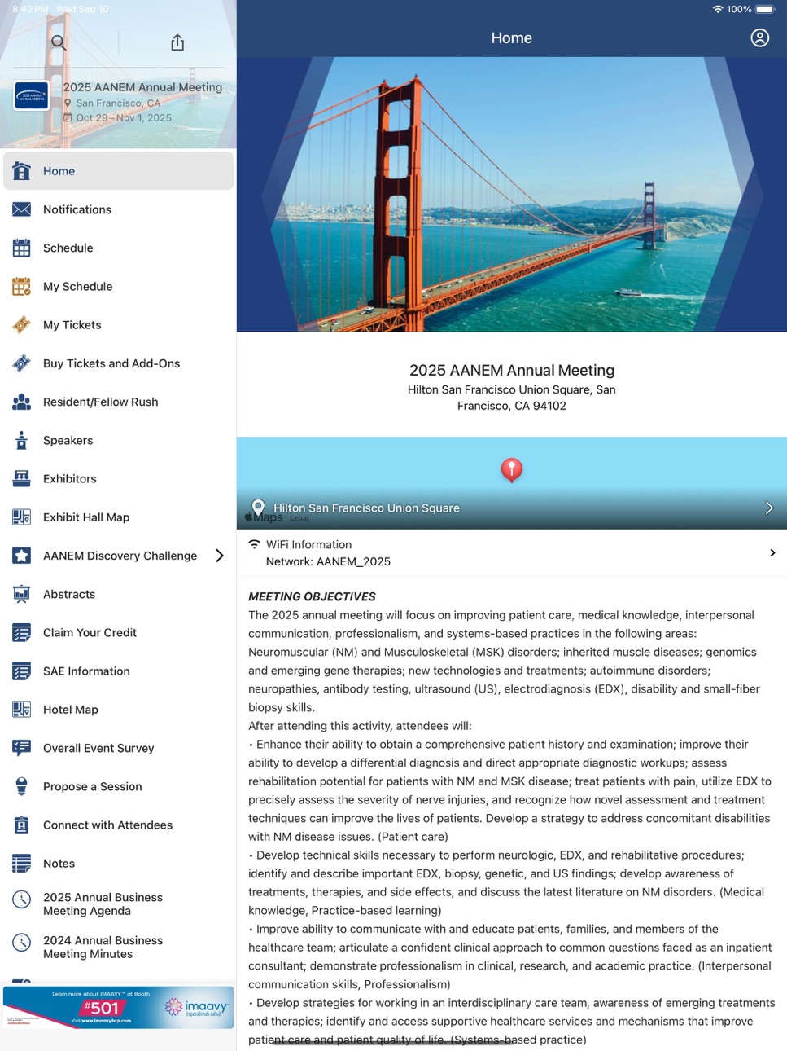This screenshot has height=1051, width=787.
Task: Select Home menu item
Action: (119, 171)
